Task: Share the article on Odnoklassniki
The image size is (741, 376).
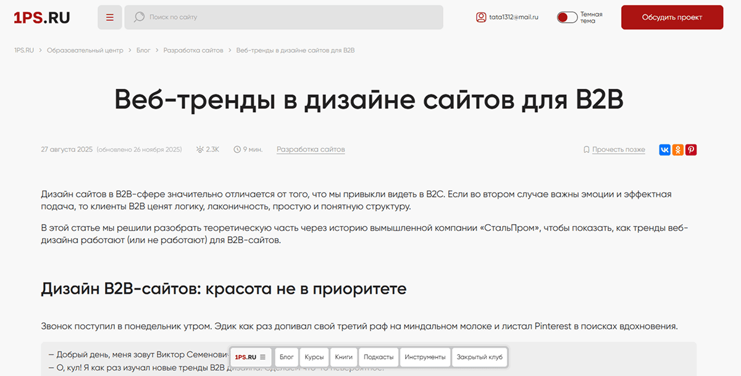Action: point(677,149)
